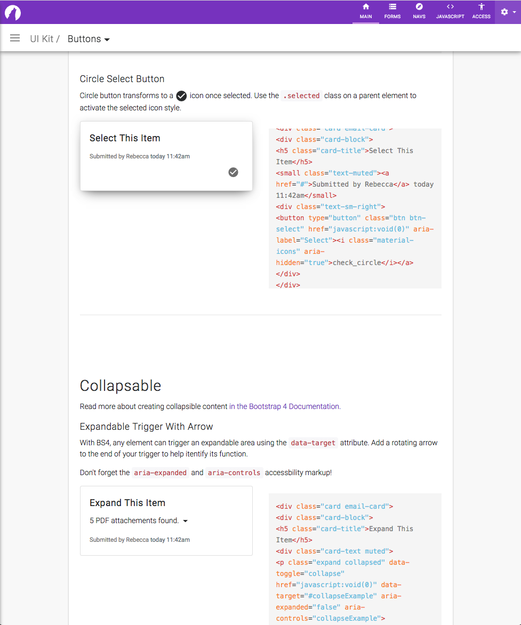Click the 'Expandable Trigger With Arrow' heading
Image resolution: width=521 pixels, height=625 pixels.
click(x=146, y=427)
